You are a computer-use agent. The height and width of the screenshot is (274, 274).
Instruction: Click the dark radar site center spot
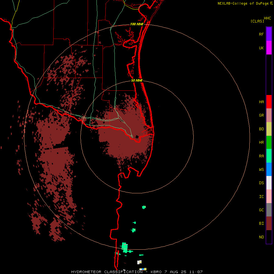pos(137,137)
